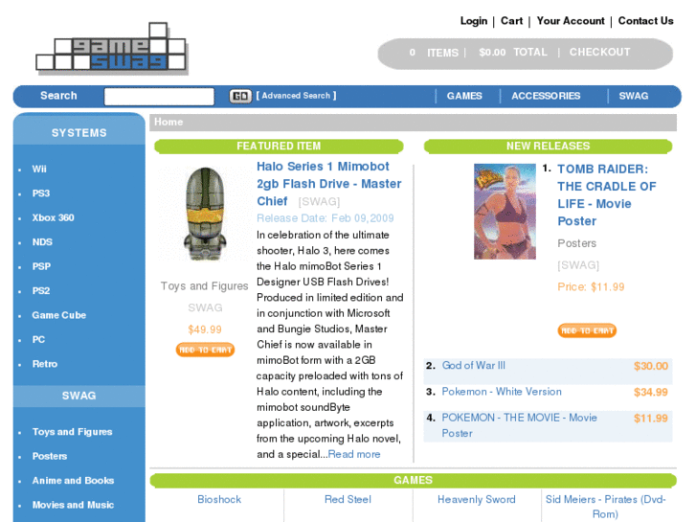Open Tomb Raider Cradle of Life title
Image resolution: width=696 pixels, height=522 pixels.
point(606,195)
